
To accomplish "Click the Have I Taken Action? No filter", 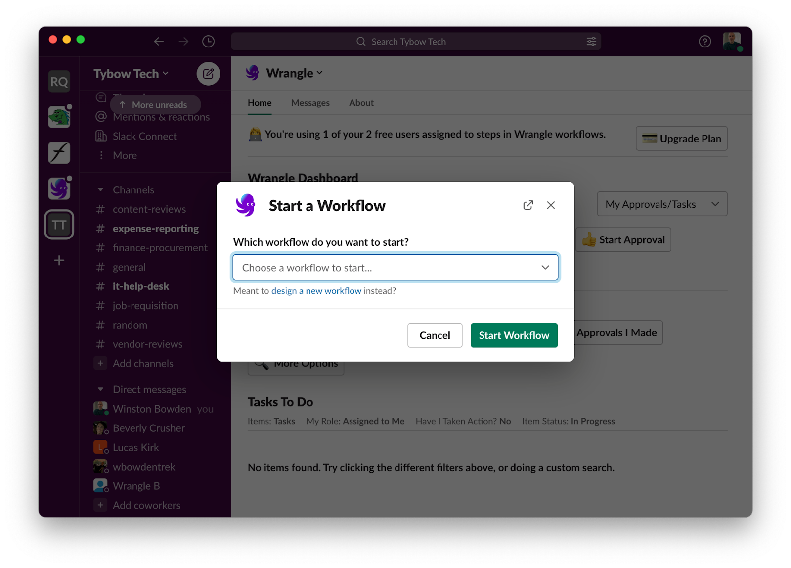I will point(463,421).
